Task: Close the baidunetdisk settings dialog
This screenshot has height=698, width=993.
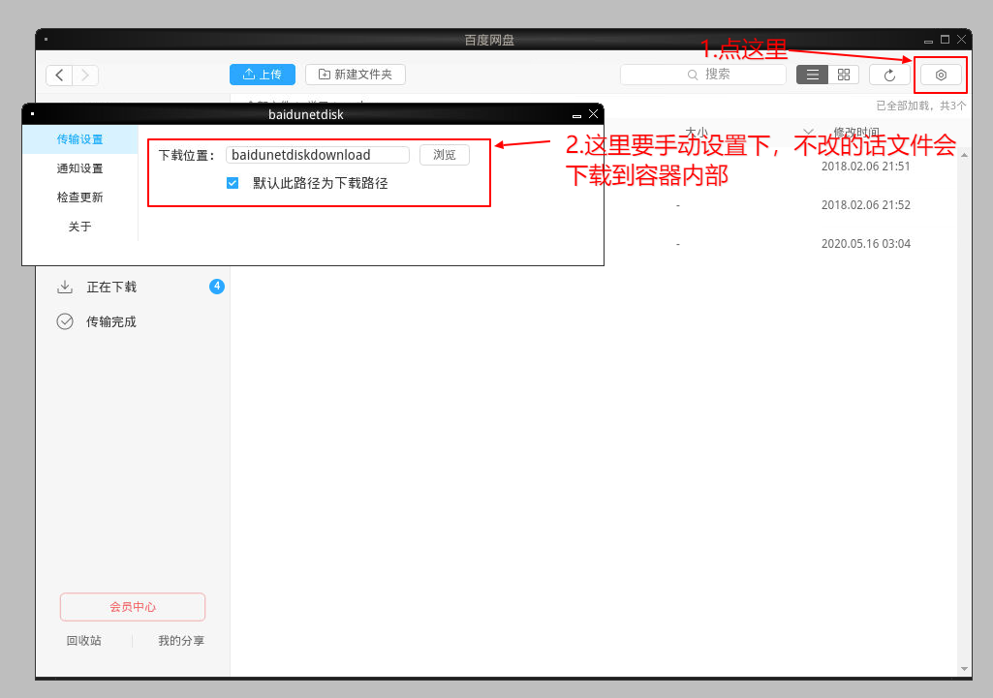Action: coord(594,114)
